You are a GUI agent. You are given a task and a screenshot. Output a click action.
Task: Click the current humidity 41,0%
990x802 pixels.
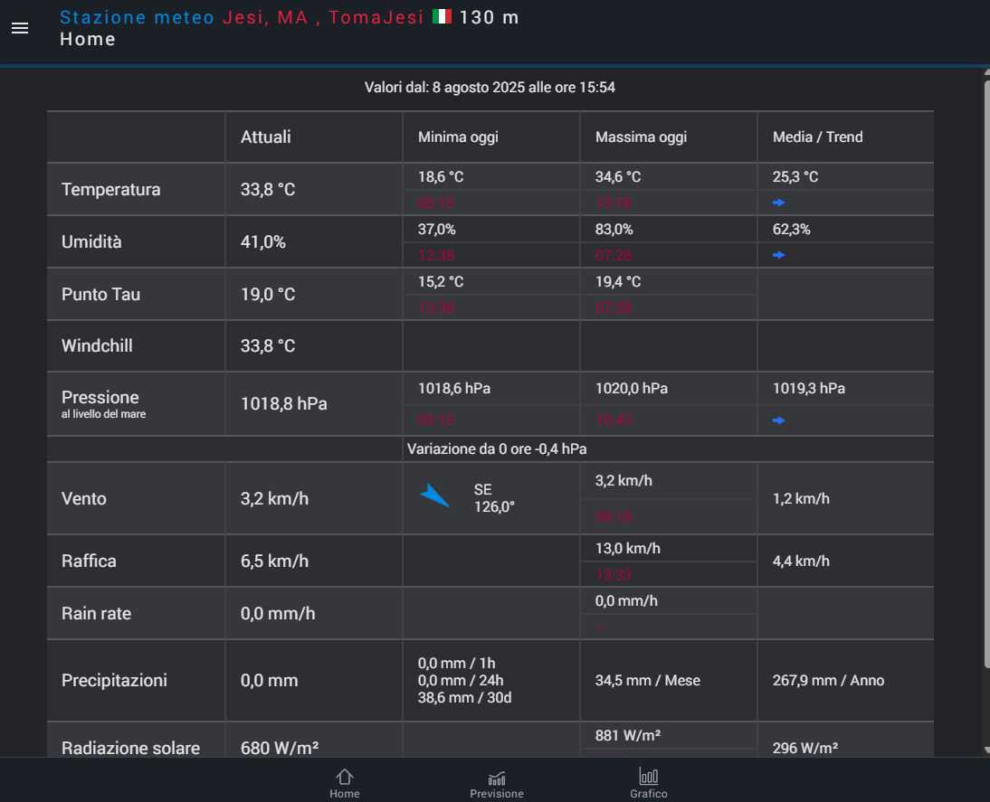click(x=263, y=241)
